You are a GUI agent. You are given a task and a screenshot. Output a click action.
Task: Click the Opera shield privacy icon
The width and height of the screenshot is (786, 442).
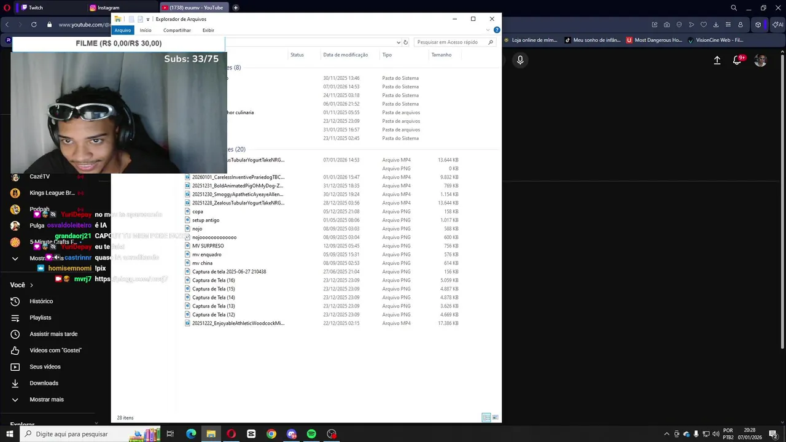[679, 25]
